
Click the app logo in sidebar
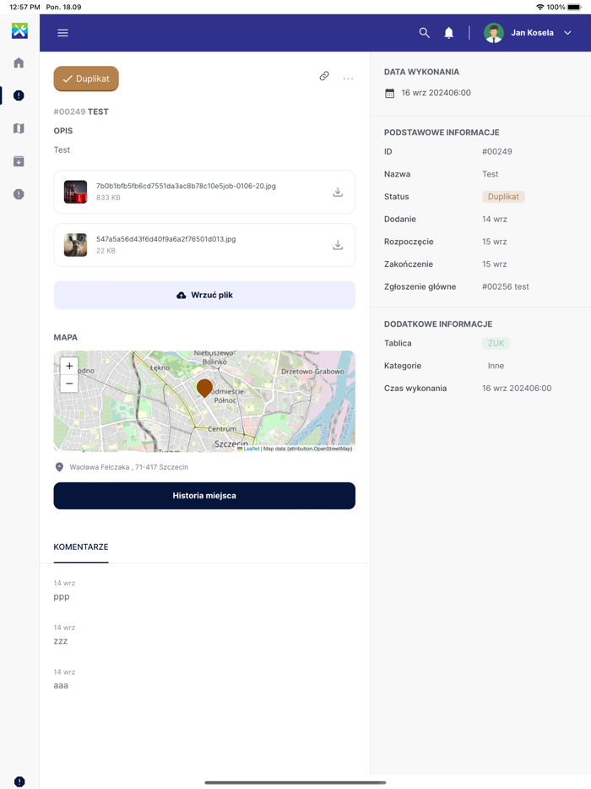(19, 30)
